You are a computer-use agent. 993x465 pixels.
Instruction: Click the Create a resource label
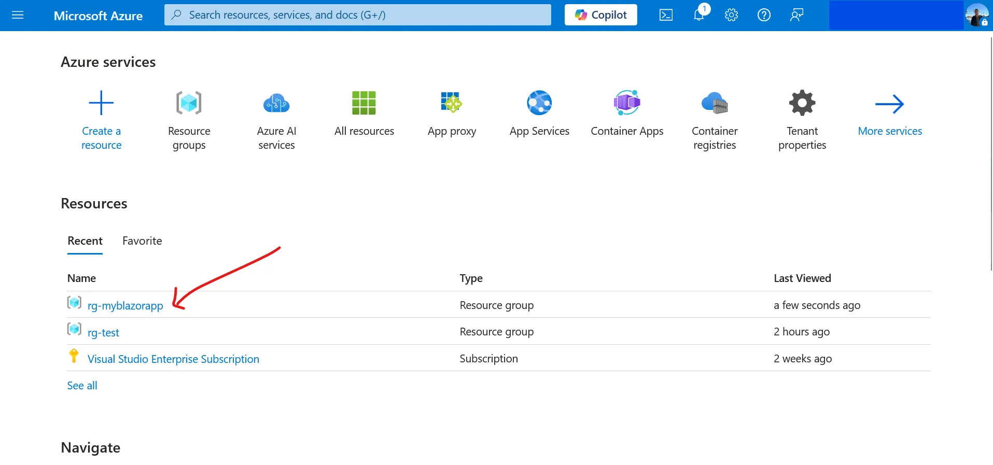click(101, 138)
